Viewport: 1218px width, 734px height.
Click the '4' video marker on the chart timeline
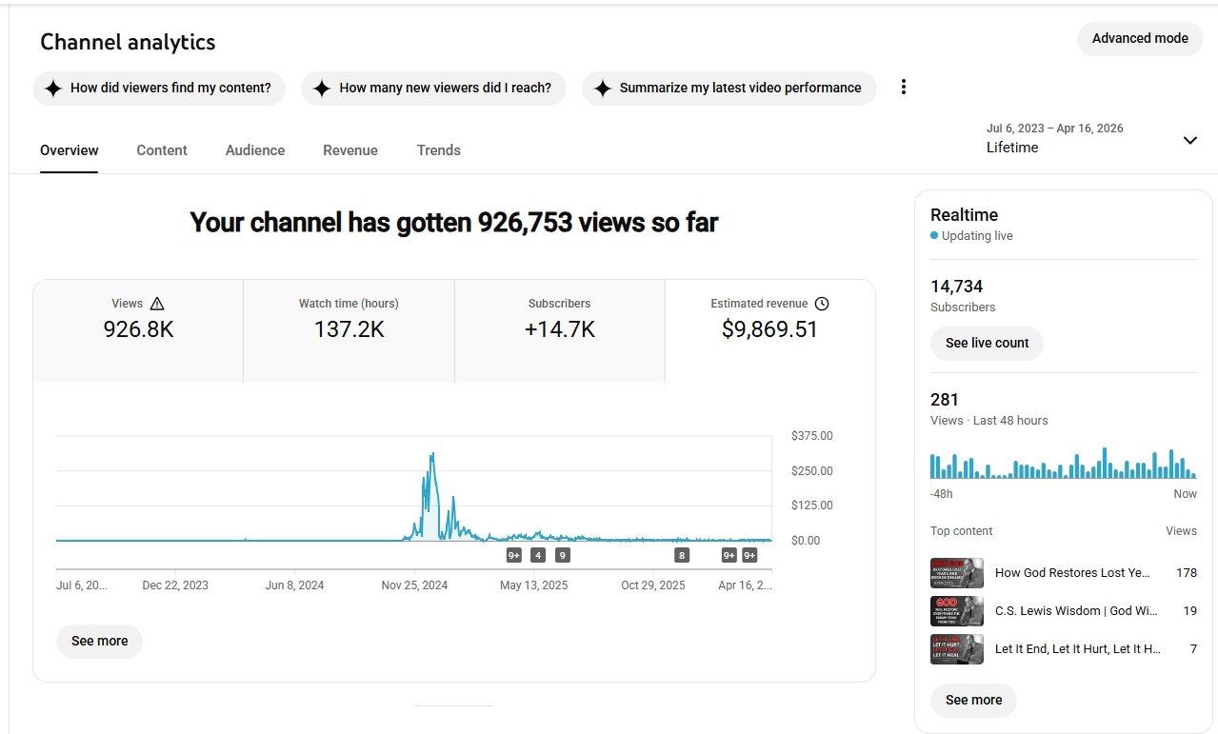(x=538, y=555)
